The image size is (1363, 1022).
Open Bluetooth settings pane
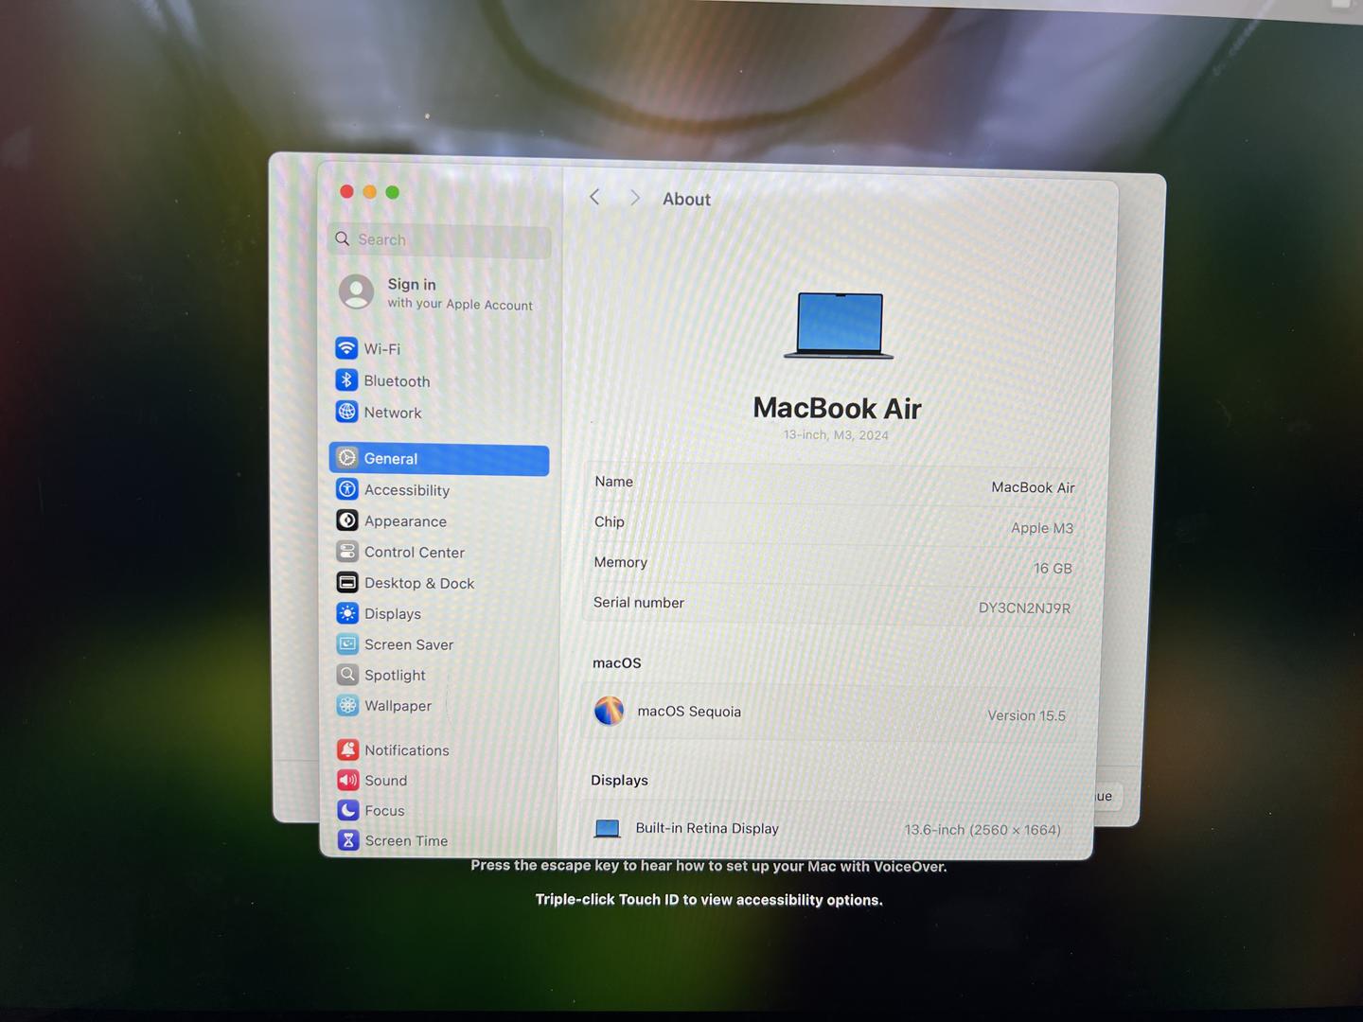[440, 380]
